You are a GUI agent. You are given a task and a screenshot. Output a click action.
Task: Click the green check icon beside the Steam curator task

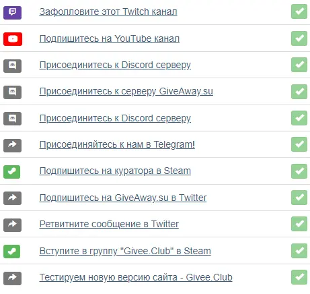click(12, 172)
